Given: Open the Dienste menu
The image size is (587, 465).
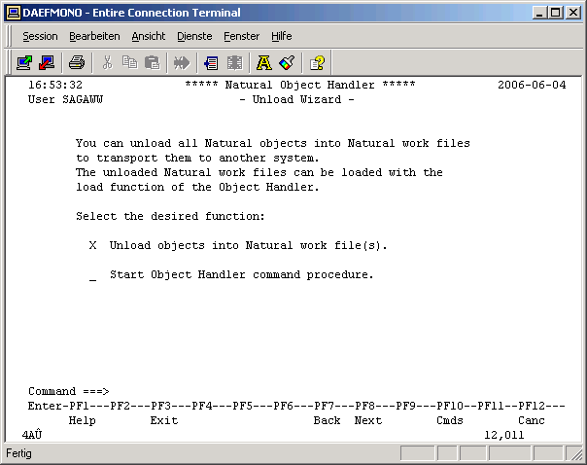Looking at the screenshot, I should pos(194,36).
